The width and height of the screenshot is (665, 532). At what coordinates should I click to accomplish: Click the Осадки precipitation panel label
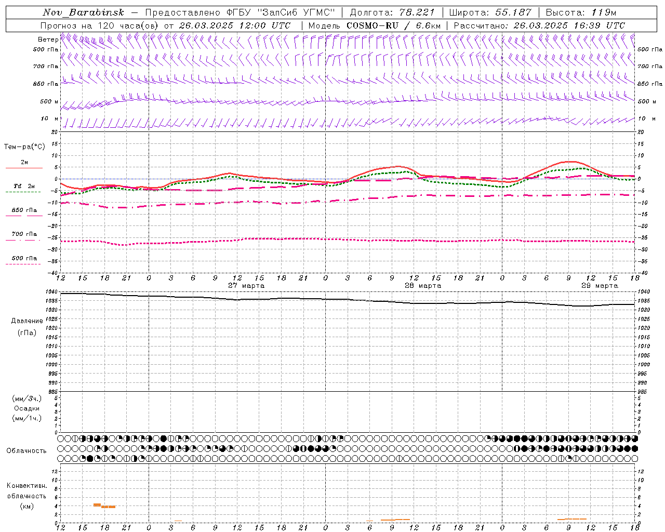point(27,408)
